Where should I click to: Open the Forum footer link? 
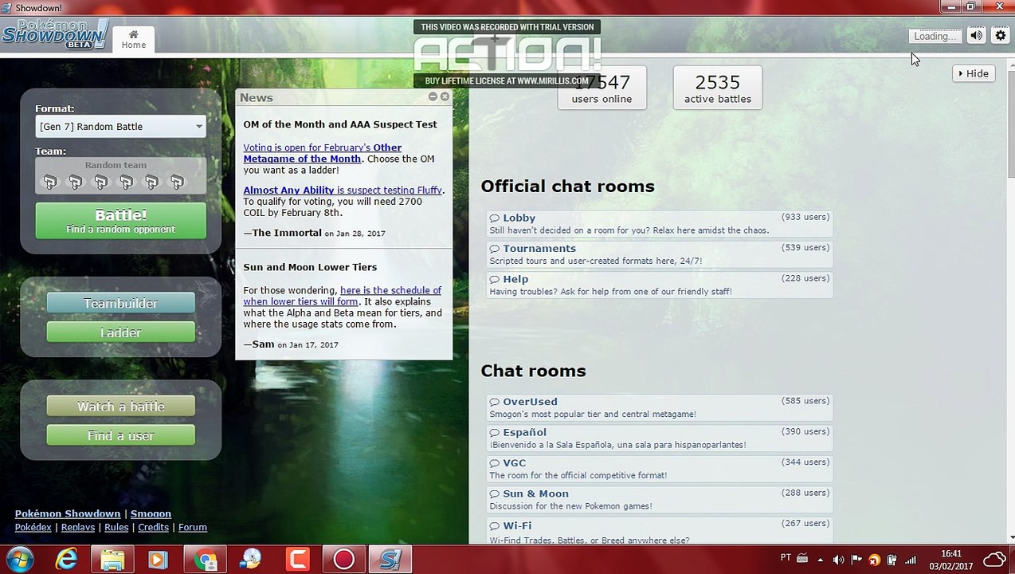point(192,528)
